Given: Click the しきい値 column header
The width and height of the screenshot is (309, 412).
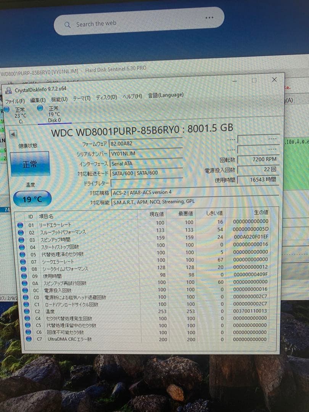Looking at the screenshot, I should point(214,213).
